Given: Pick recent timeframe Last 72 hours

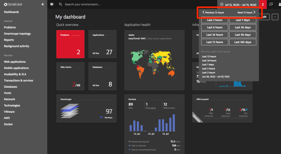Looking at the screenshot, I should (209, 56).
